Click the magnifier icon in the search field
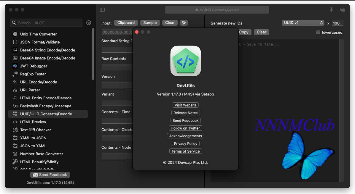The width and height of the screenshot is (355, 194). tap(14, 23)
